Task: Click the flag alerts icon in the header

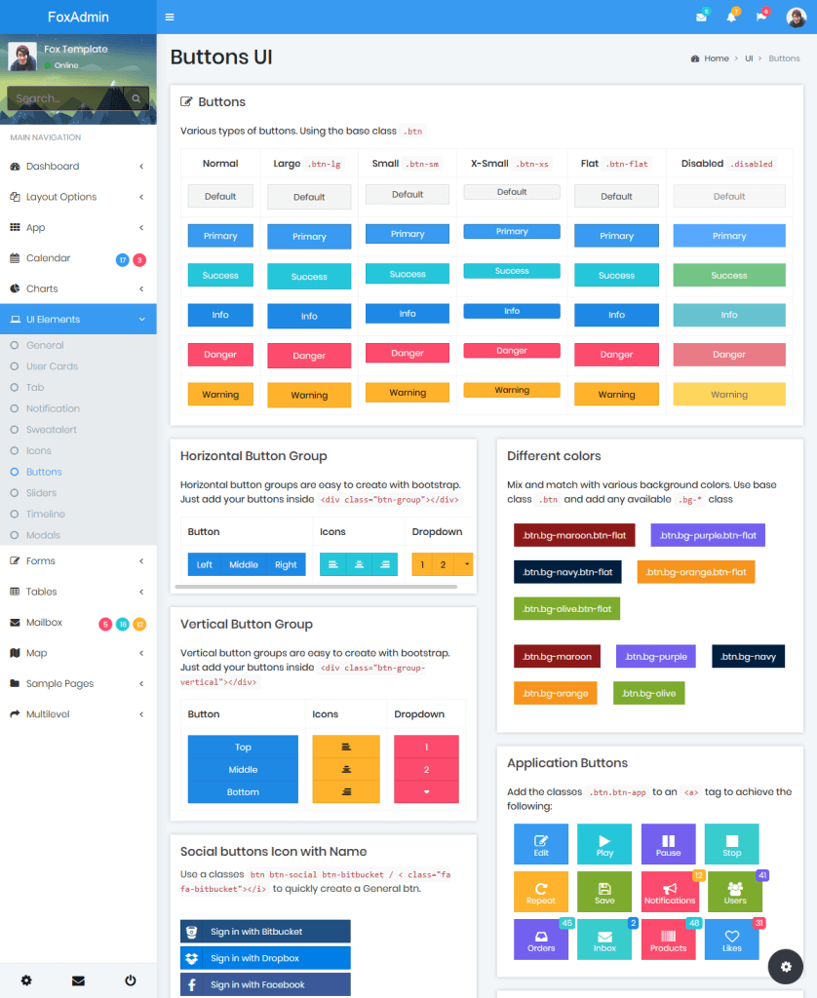Action: pyautogui.click(x=761, y=17)
